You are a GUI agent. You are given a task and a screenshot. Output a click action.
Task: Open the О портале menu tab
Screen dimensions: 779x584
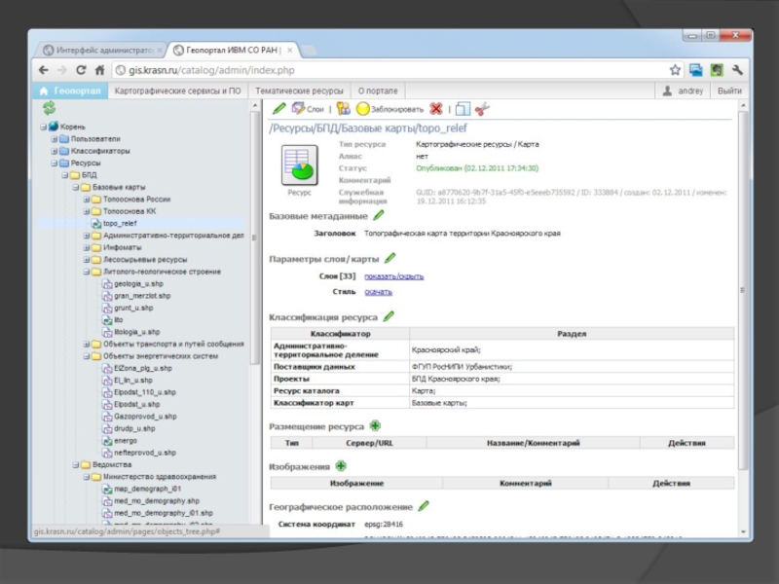[x=378, y=91]
